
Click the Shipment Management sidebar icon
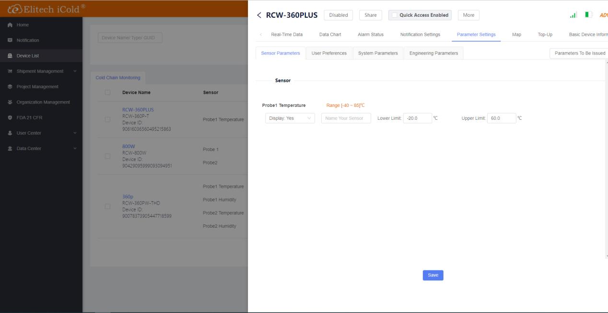9,71
